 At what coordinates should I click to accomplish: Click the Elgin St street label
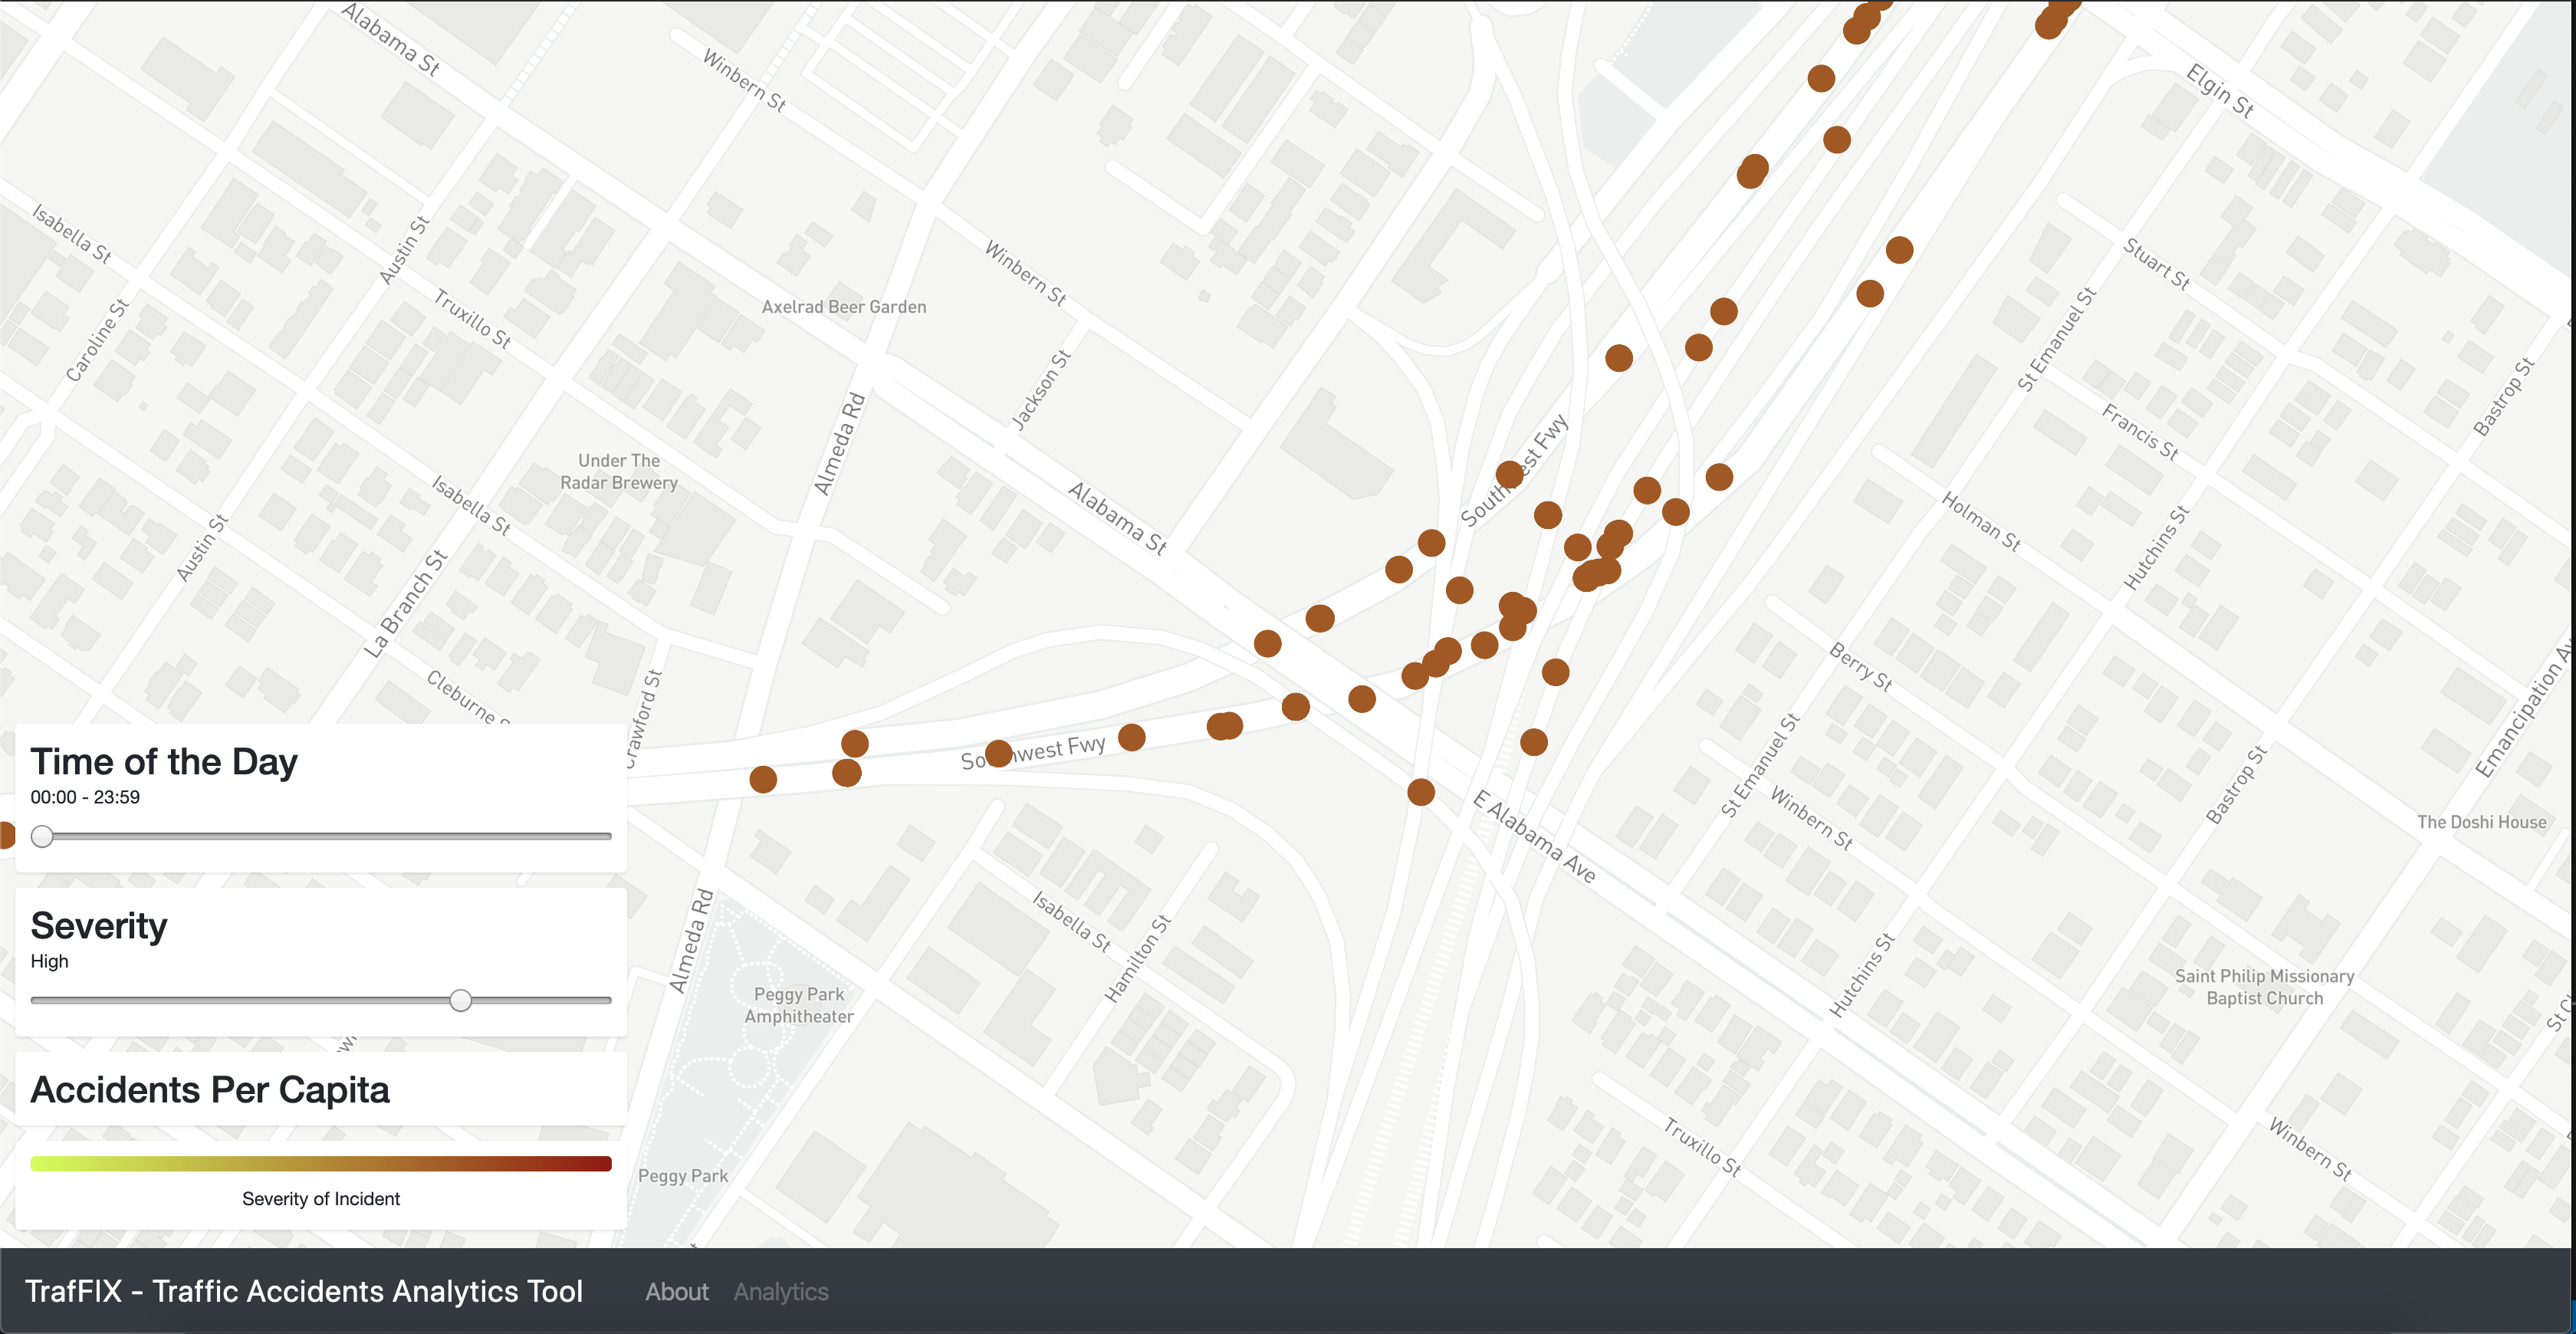(x=2220, y=91)
